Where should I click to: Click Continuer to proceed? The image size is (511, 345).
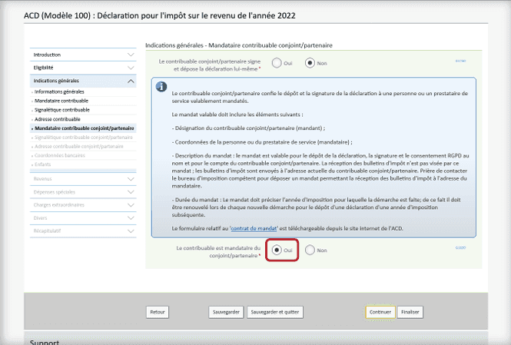380,312
